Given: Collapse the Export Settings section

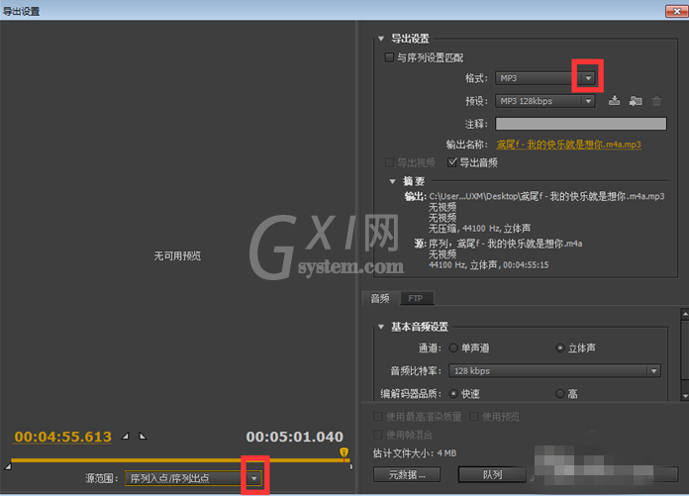Looking at the screenshot, I should click(381, 39).
